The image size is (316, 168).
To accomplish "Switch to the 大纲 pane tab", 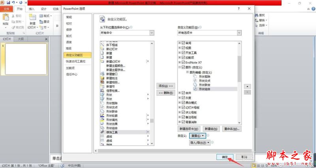I will [x=21, y=39].
